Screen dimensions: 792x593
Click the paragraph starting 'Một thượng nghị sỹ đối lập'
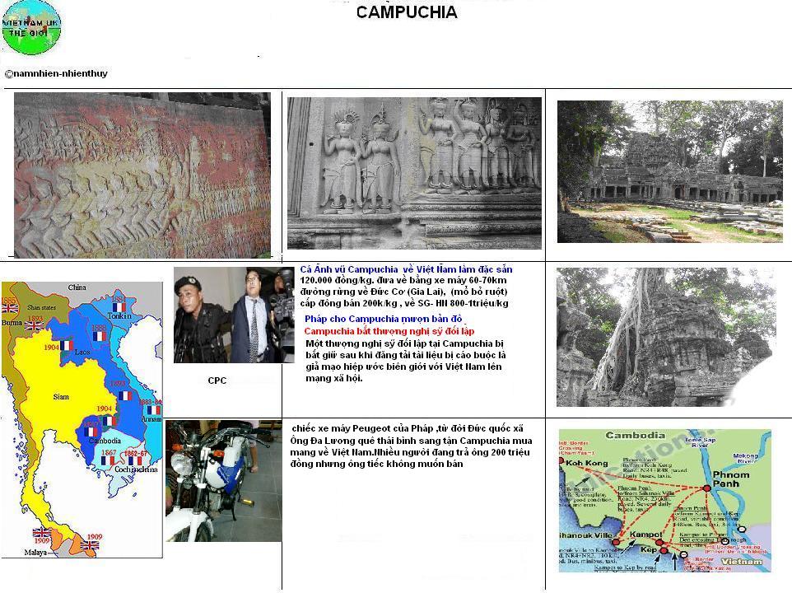click(406, 361)
